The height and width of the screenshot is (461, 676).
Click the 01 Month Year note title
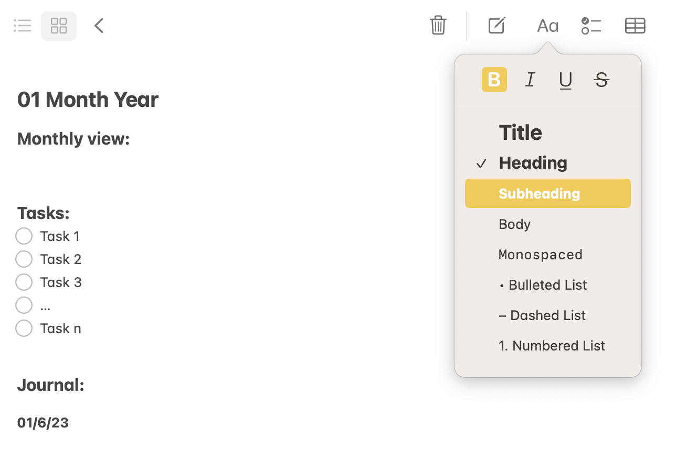click(x=88, y=100)
